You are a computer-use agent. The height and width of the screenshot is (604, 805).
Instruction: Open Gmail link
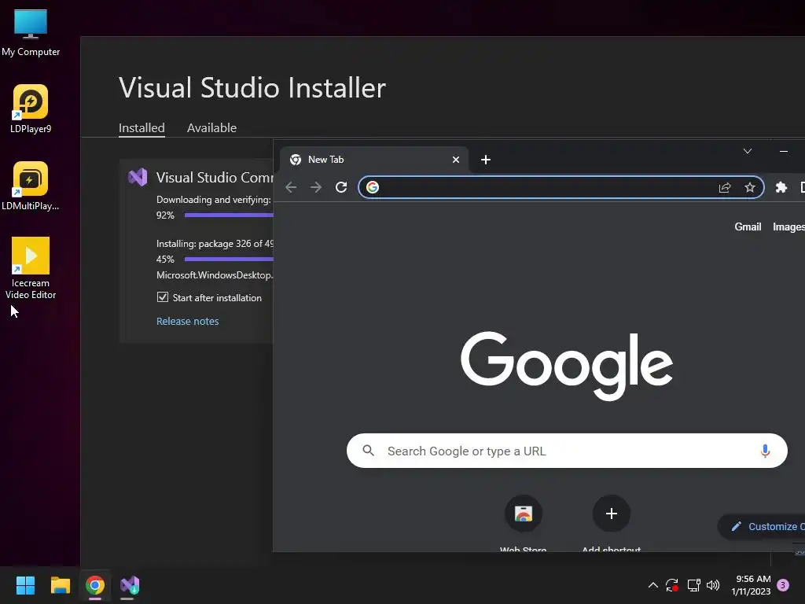click(x=748, y=226)
